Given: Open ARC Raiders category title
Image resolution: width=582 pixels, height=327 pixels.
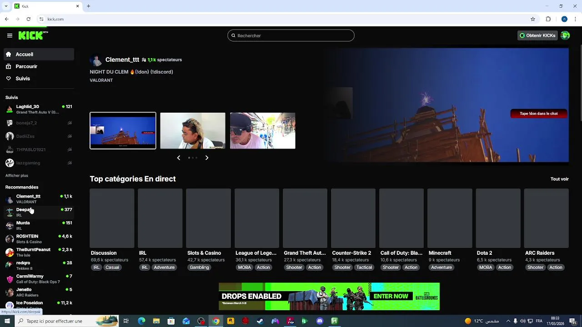Looking at the screenshot, I should click(540, 253).
